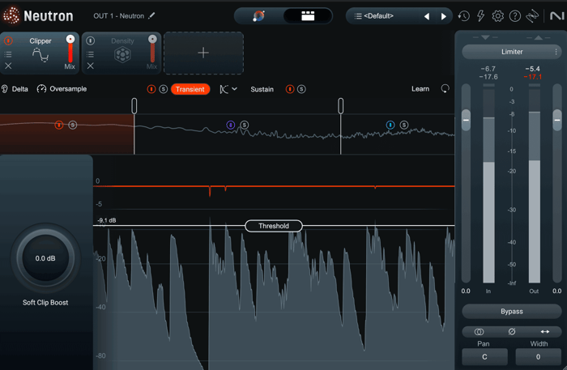
Task: Adjust the Clipper Mix slider
Action: pyautogui.click(x=70, y=49)
